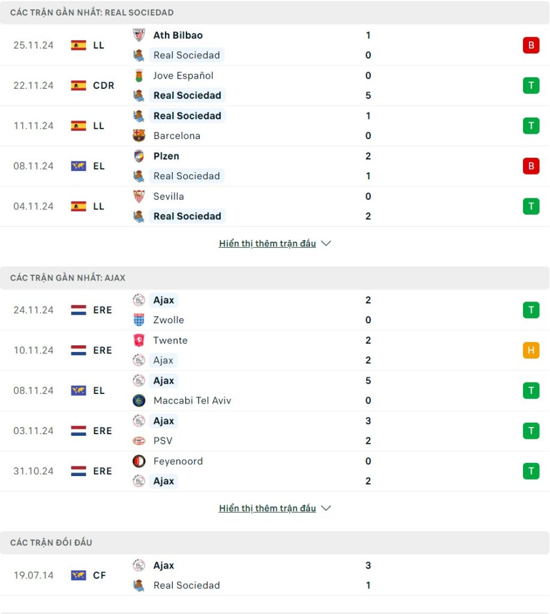Click the Jove Español club crest icon

tap(139, 76)
